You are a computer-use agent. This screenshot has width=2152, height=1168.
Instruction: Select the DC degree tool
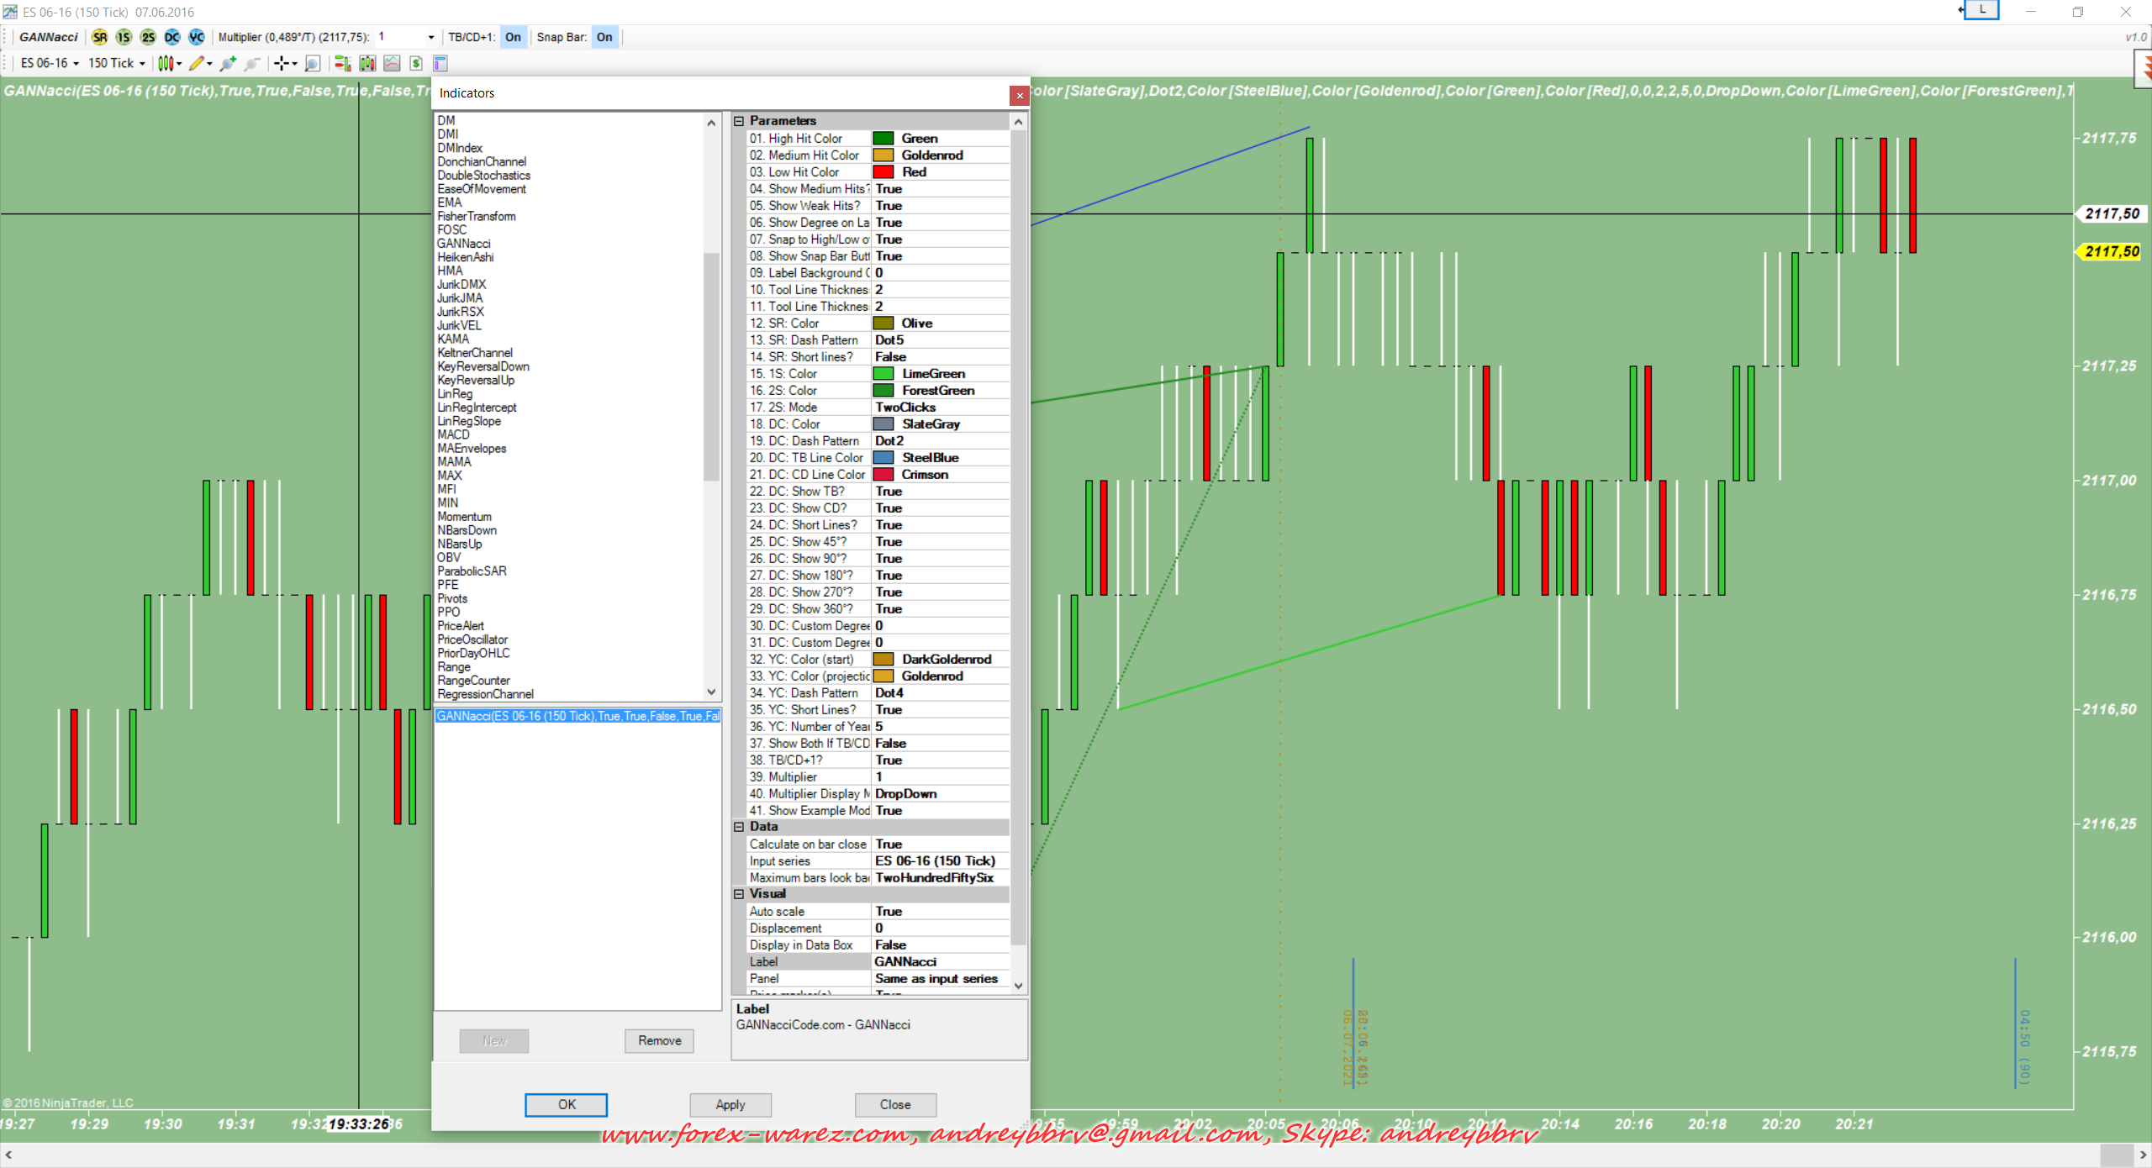pyautogui.click(x=172, y=37)
